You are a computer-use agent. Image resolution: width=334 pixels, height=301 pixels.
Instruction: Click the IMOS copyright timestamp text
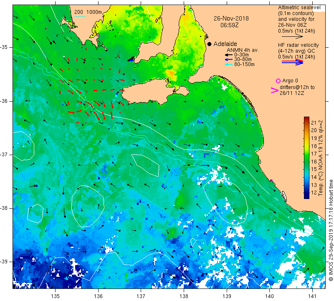[x=331, y=230]
